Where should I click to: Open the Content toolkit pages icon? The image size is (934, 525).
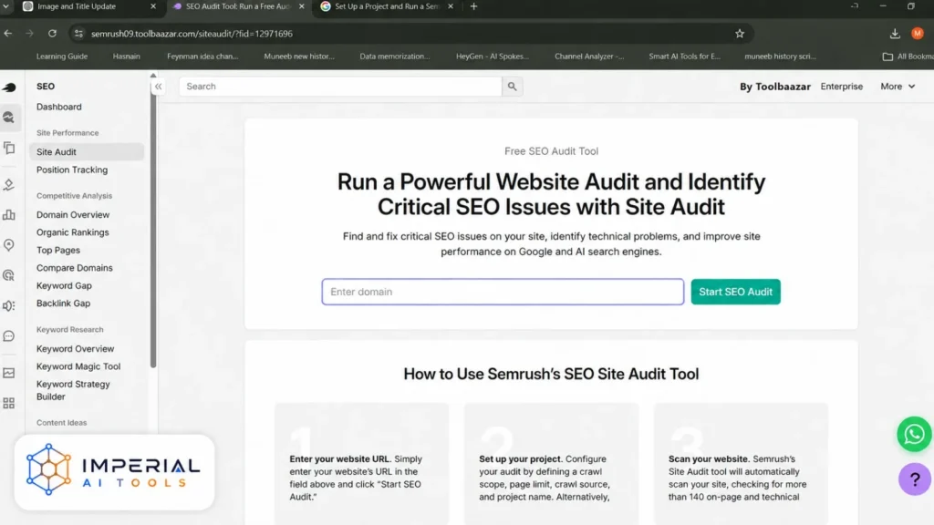click(9, 148)
